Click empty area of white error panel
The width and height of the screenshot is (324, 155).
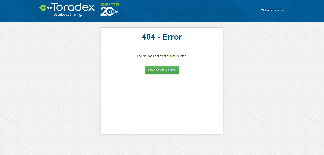click(x=162, y=104)
